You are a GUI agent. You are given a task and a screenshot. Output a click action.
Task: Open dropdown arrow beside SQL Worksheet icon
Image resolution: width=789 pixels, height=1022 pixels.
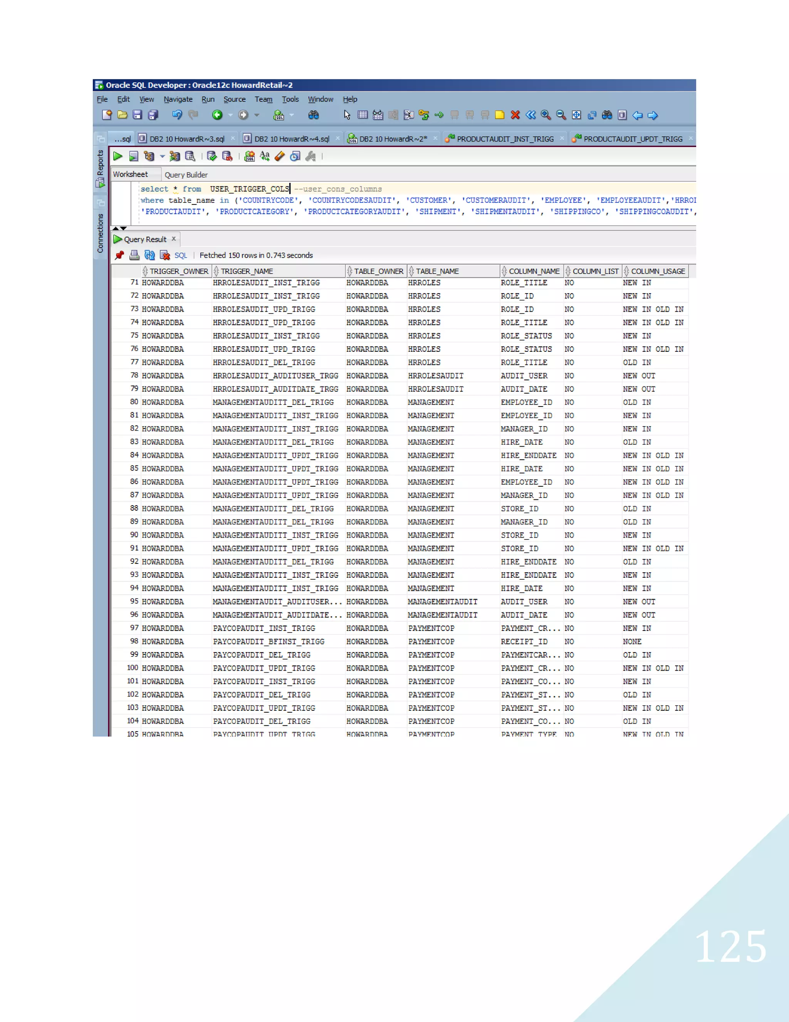292,115
